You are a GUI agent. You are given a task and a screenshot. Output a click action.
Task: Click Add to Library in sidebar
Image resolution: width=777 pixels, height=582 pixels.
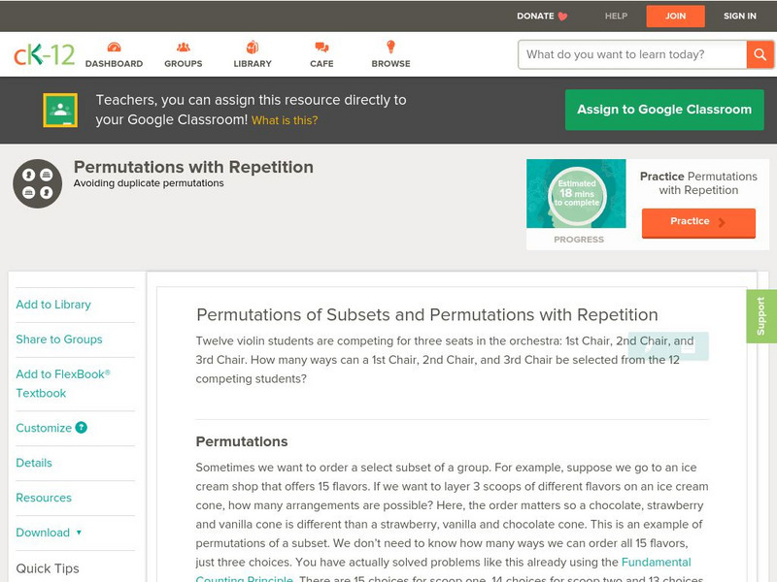click(x=53, y=305)
